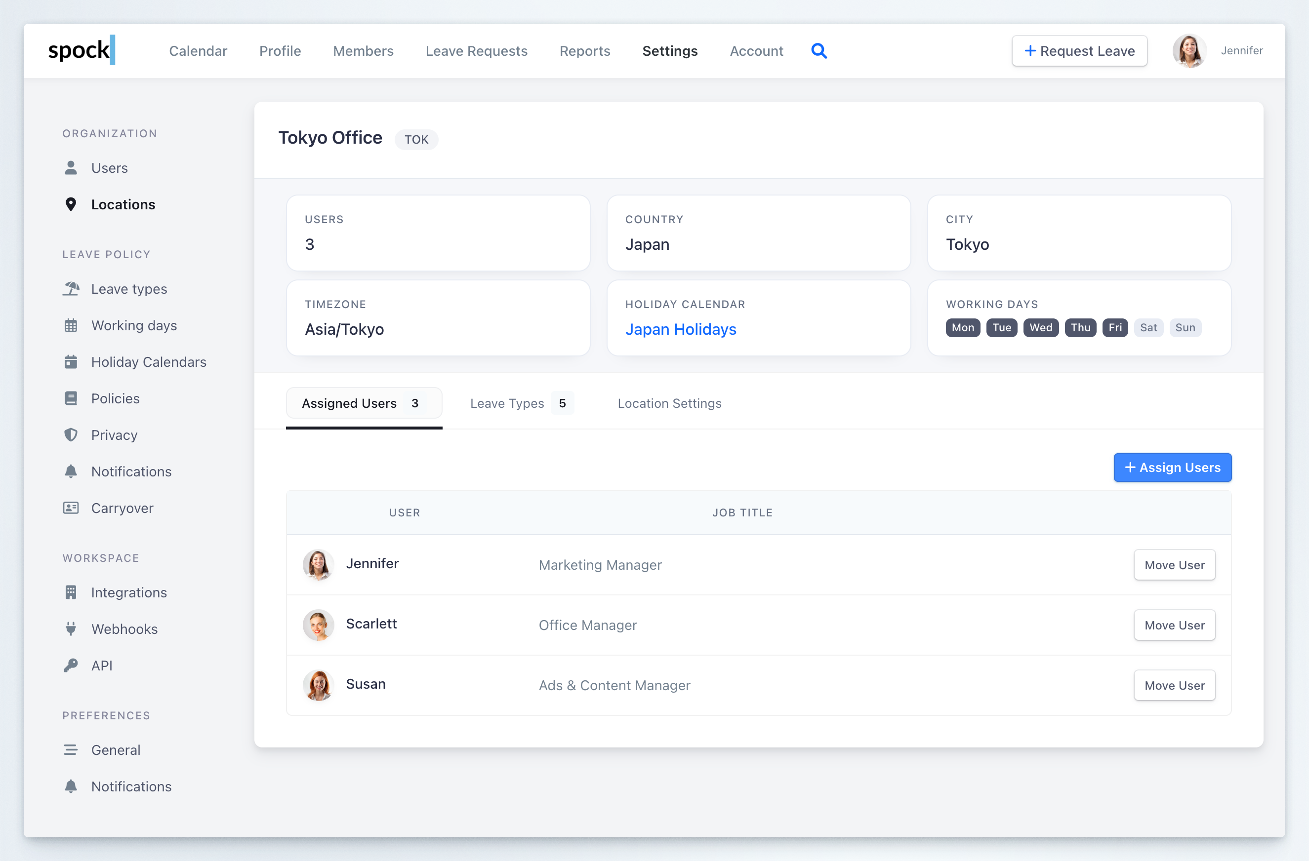Open search via the magnifier icon
The height and width of the screenshot is (861, 1309).
(819, 50)
